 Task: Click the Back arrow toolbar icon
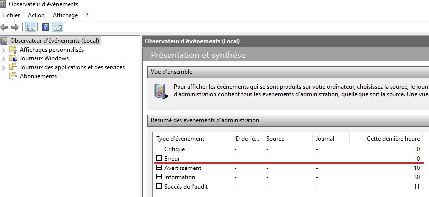(x=5, y=28)
